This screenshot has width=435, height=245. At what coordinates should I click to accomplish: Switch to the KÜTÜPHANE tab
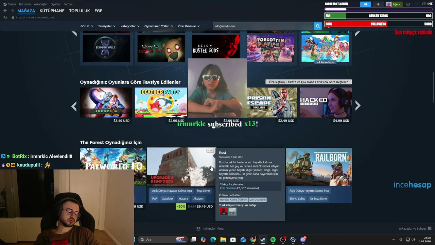coord(52,11)
